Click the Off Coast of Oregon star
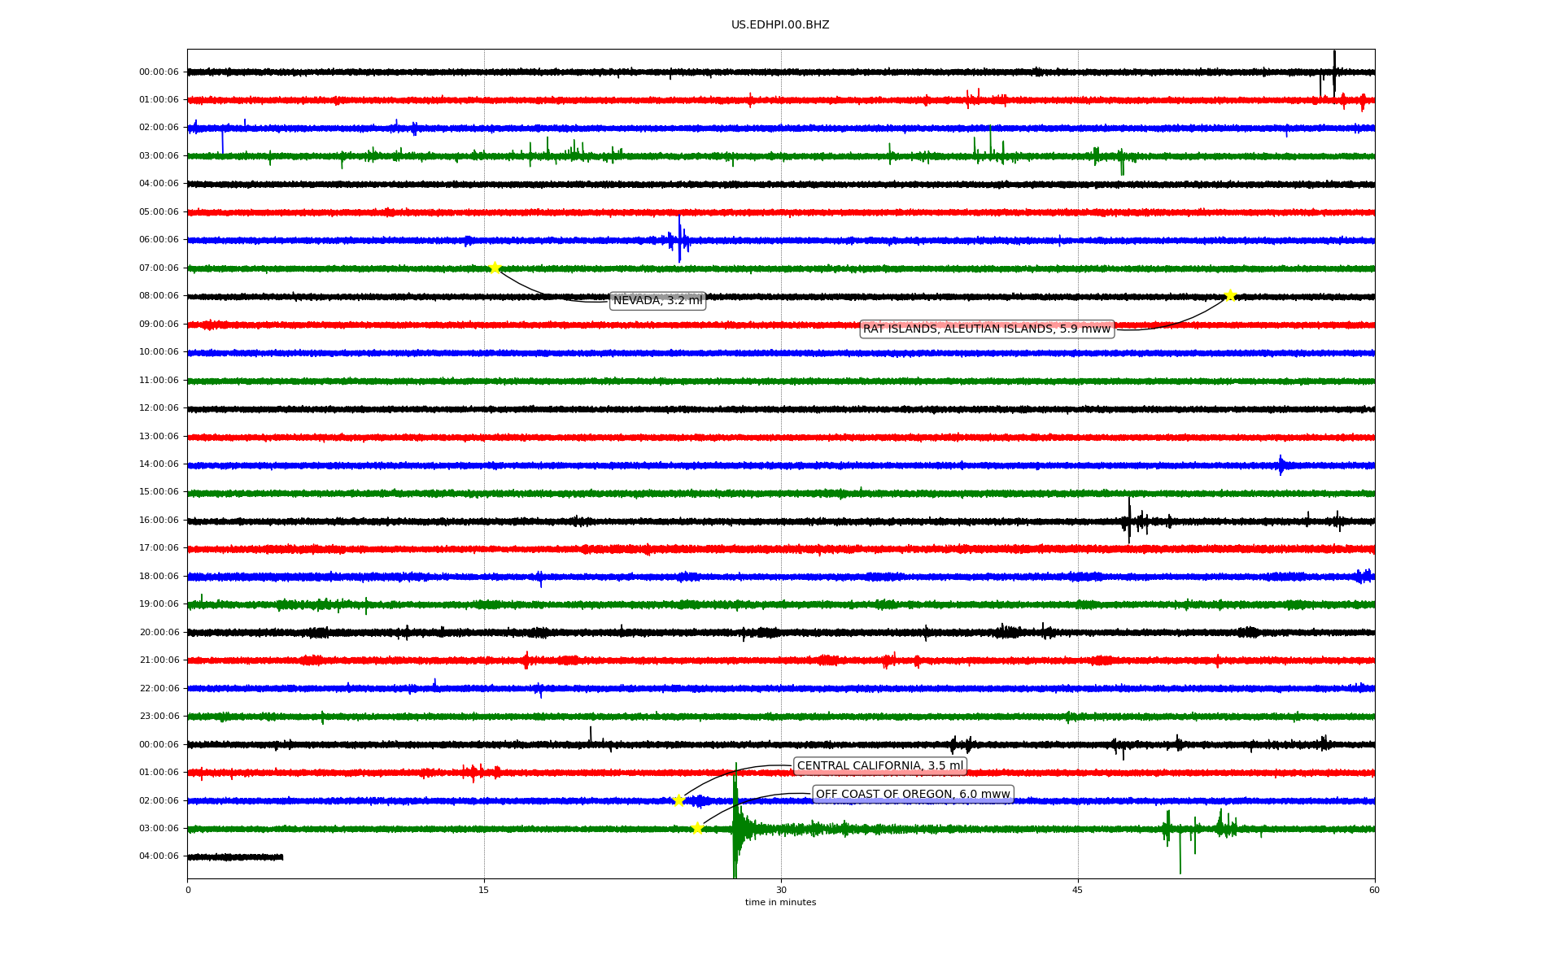The image size is (1562, 976). click(697, 829)
